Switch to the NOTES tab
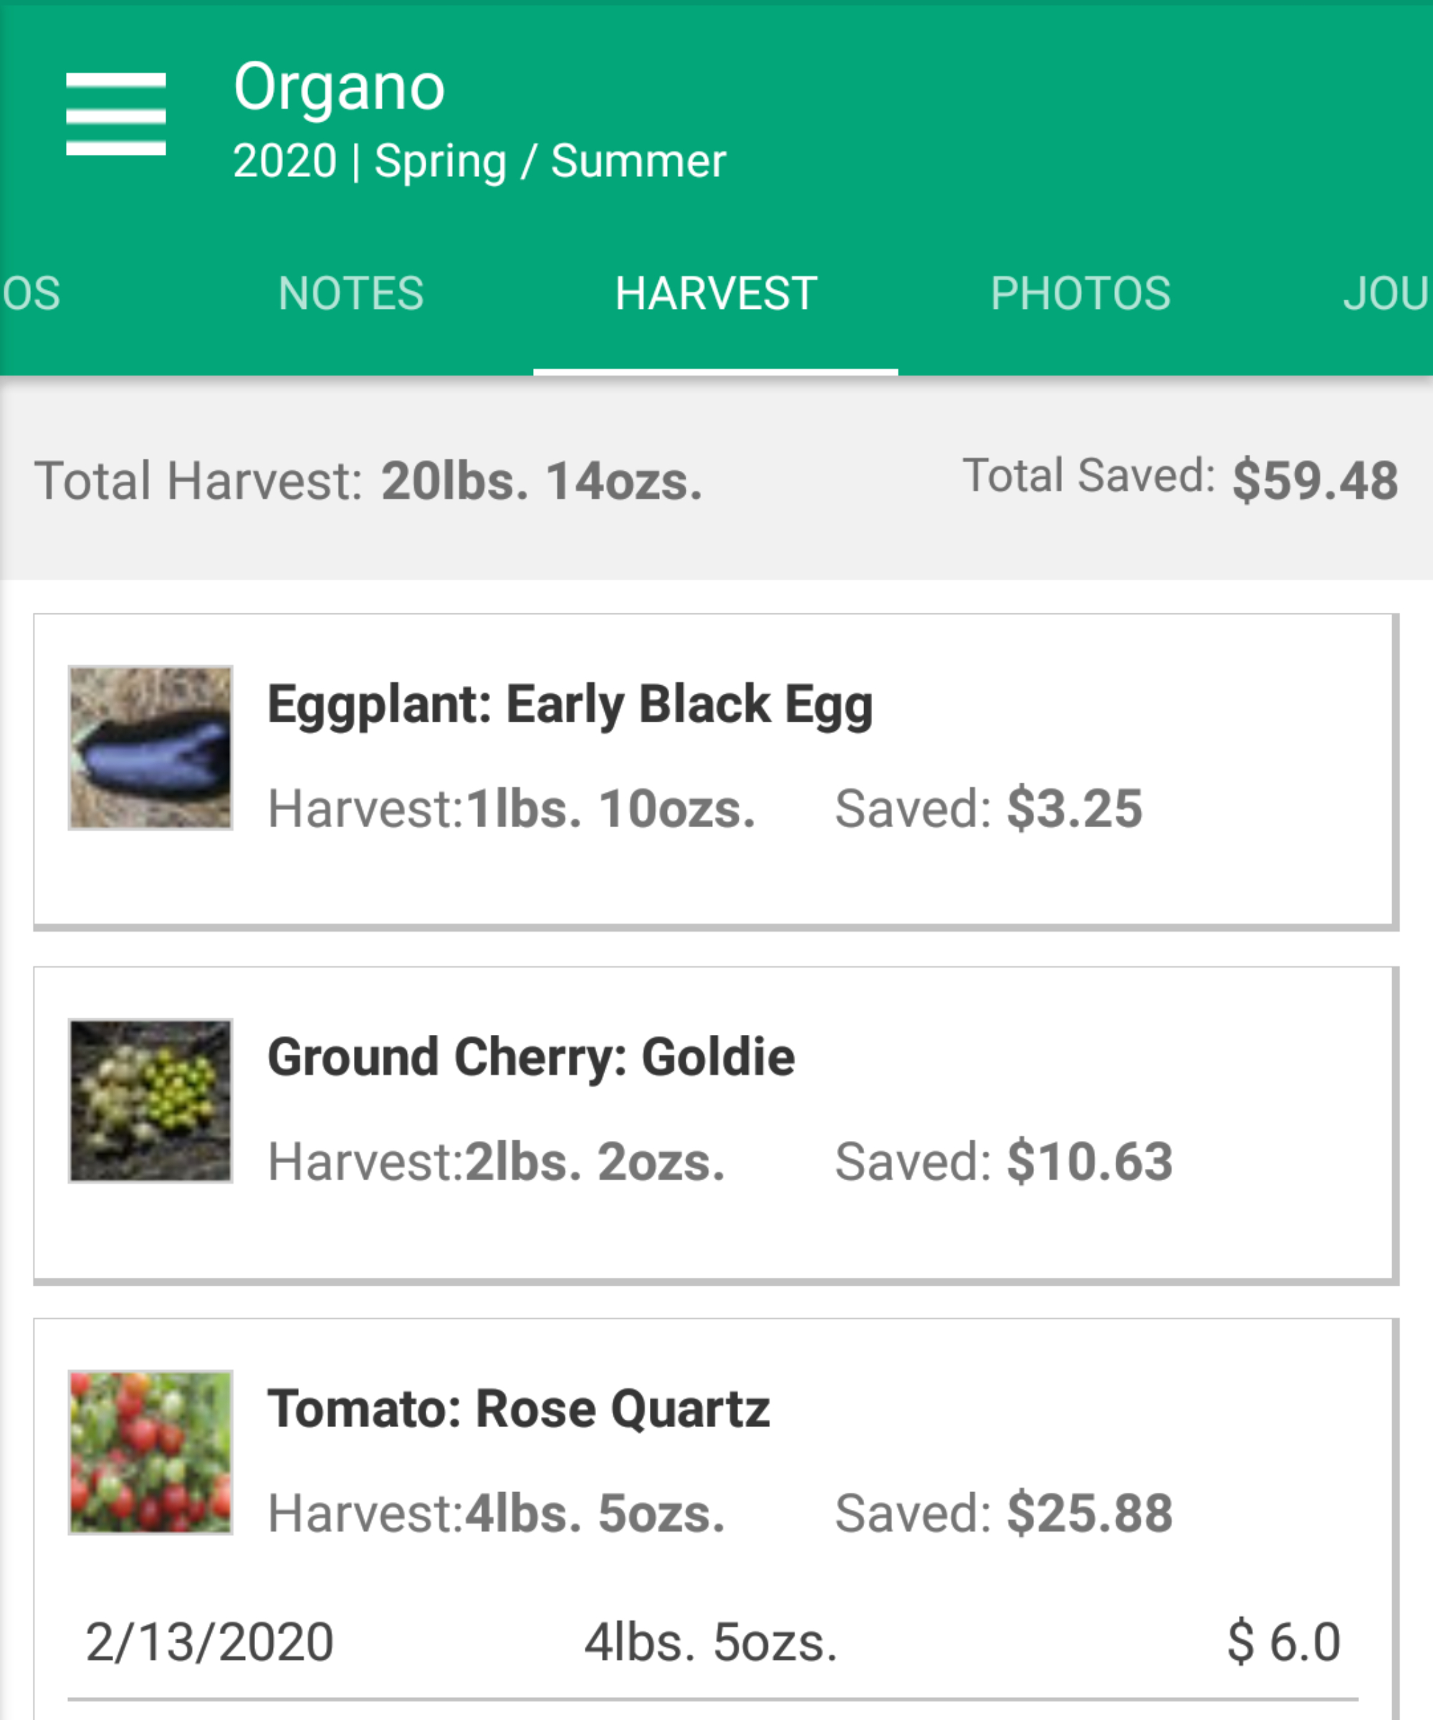This screenshot has height=1720, width=1433. tap(350, 293)
